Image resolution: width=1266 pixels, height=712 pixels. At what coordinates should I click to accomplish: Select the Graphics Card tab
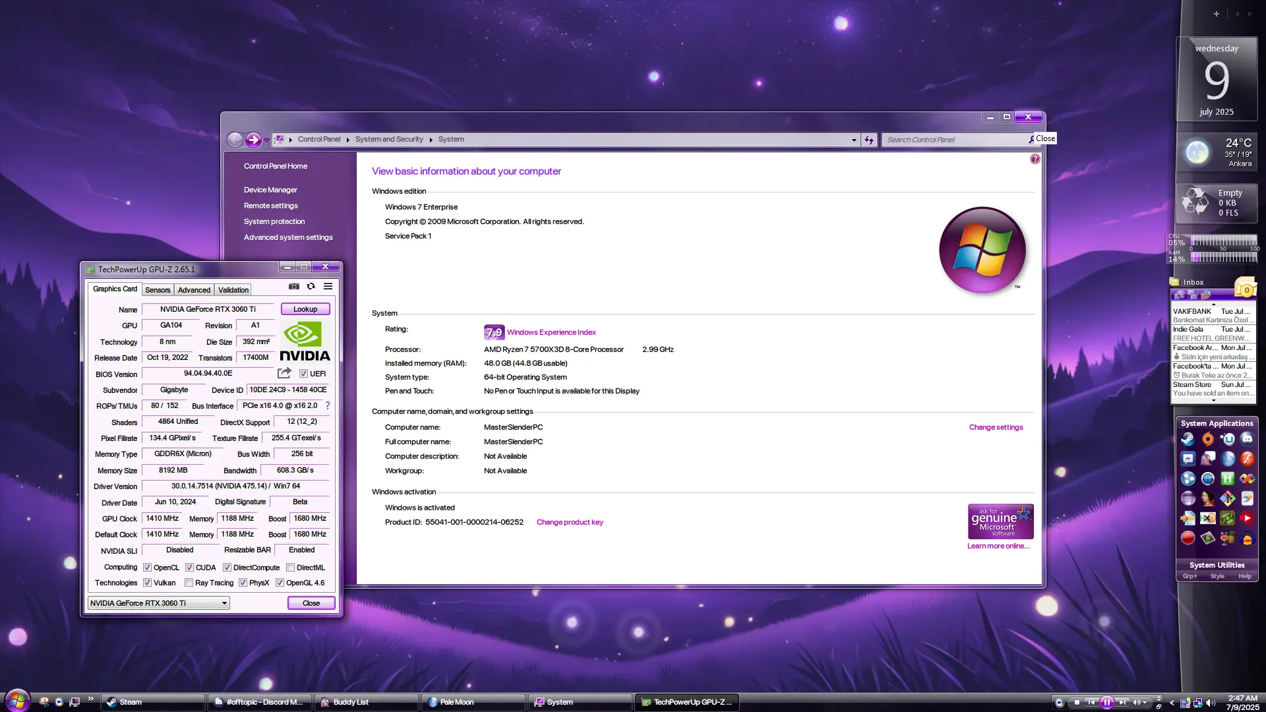coord(115,289)
